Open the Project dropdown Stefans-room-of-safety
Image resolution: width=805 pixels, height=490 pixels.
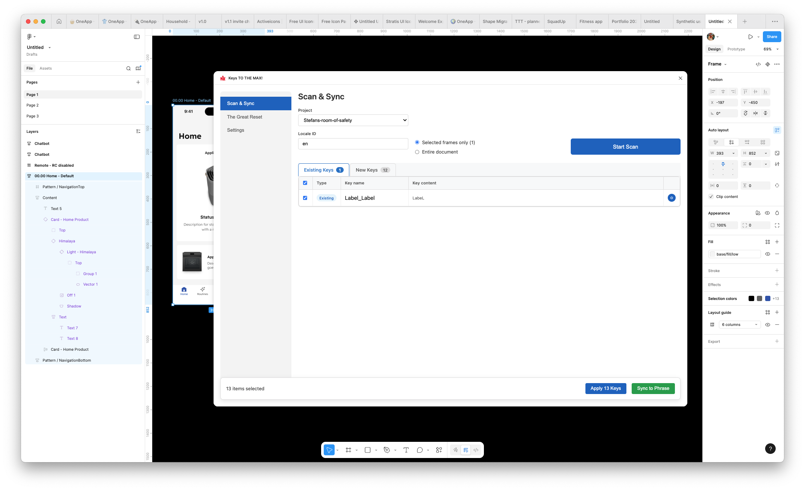pyautogui.click(x=353, y=120)
